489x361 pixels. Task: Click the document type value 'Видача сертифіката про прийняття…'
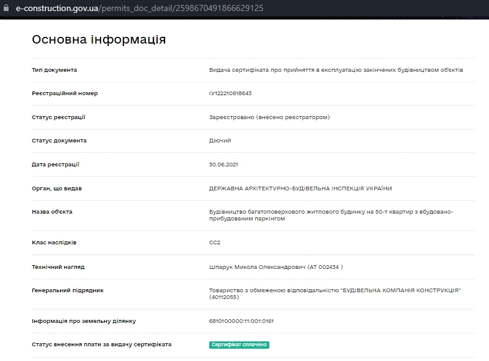coord(336,70)
